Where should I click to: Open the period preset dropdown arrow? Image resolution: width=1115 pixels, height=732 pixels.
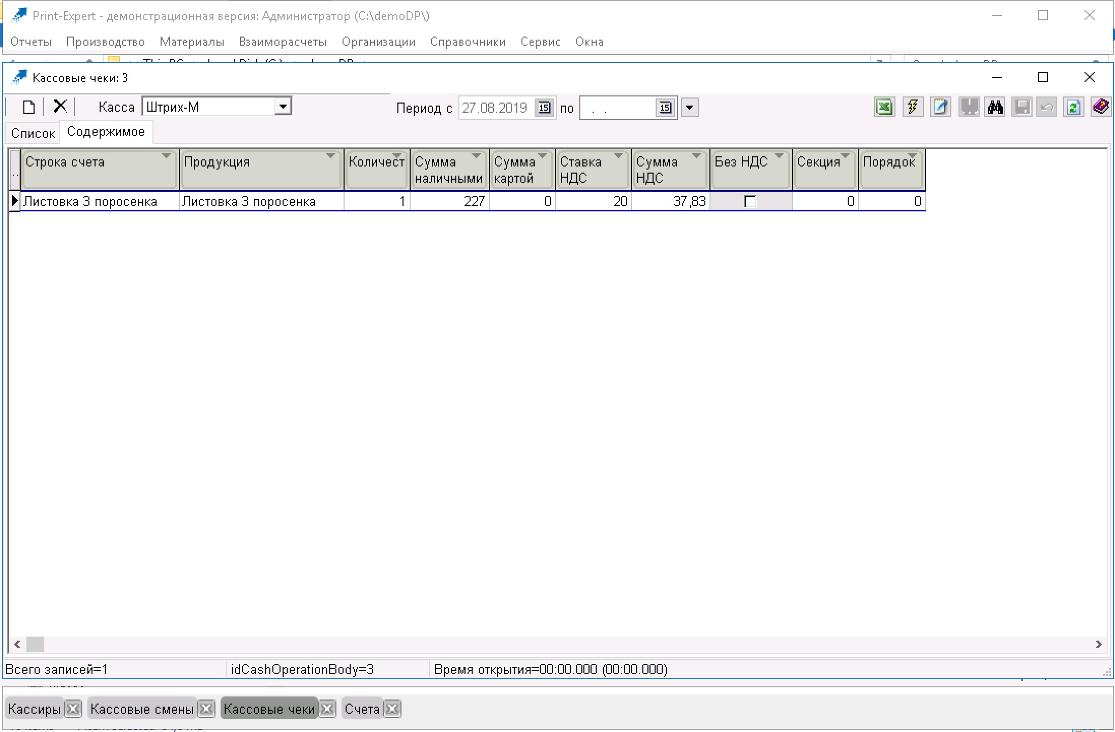(690, 108)
